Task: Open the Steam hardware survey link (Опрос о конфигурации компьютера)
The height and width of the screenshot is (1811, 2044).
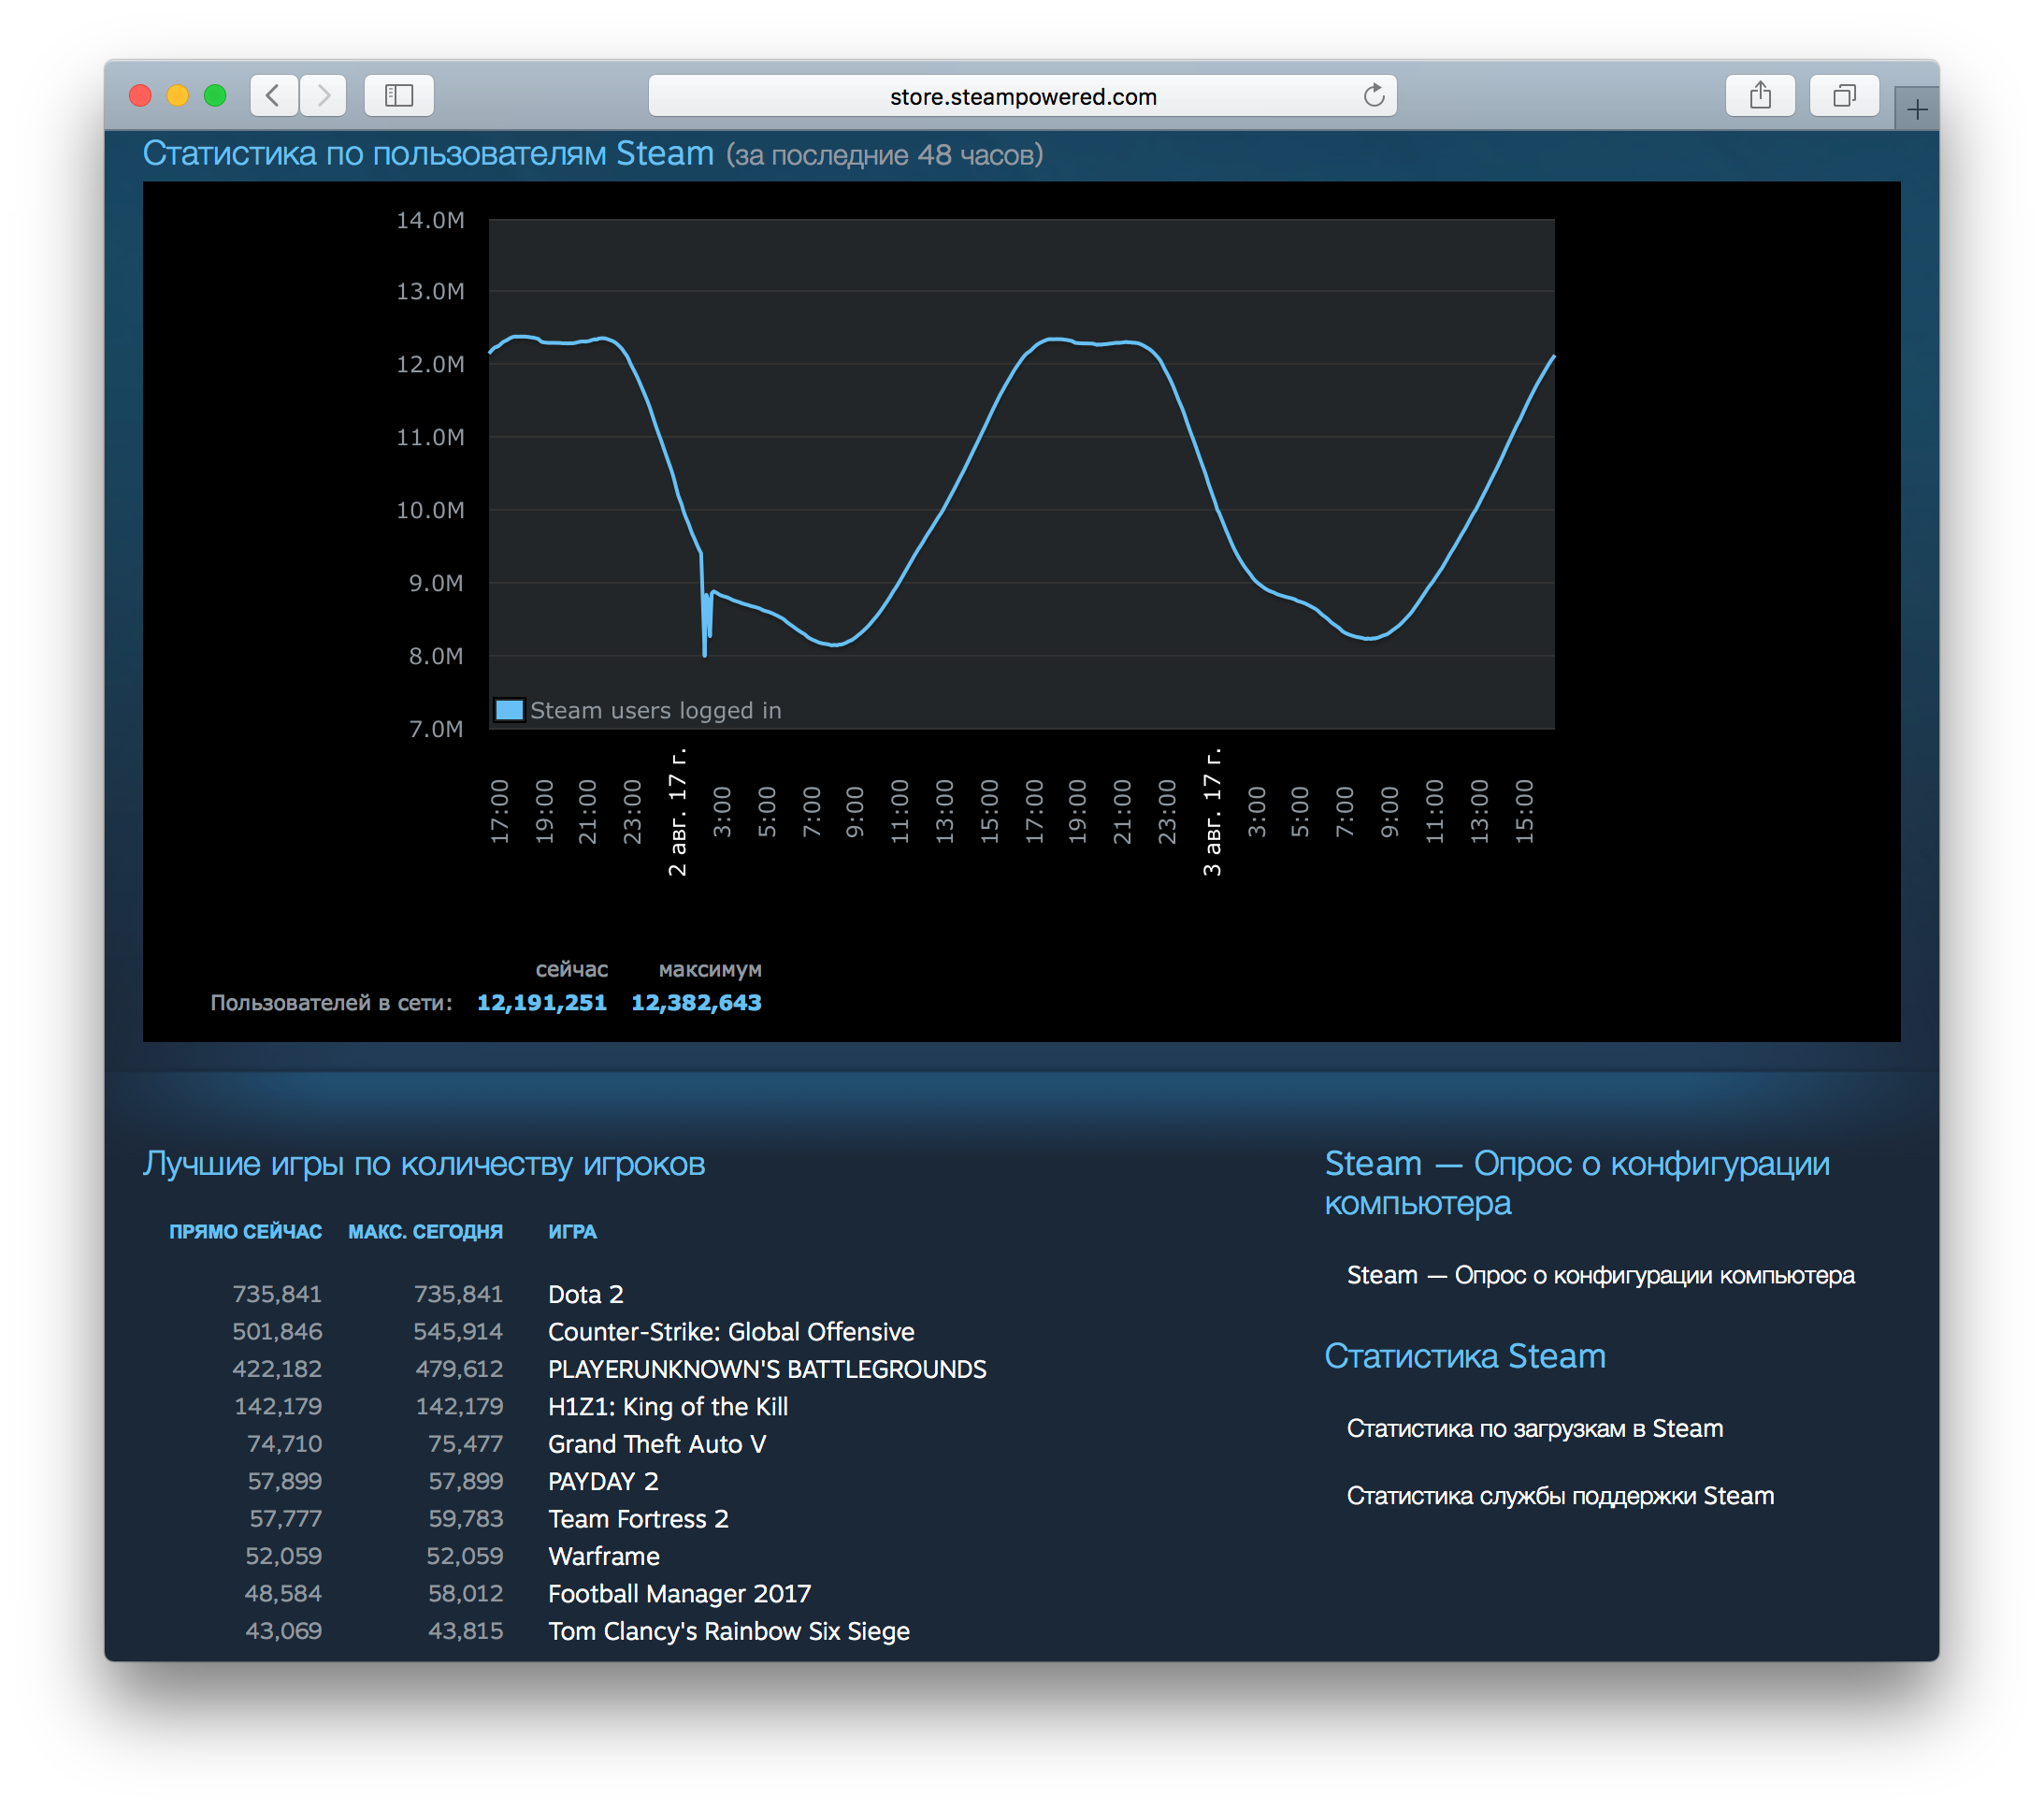Action: (1600, 1275)
